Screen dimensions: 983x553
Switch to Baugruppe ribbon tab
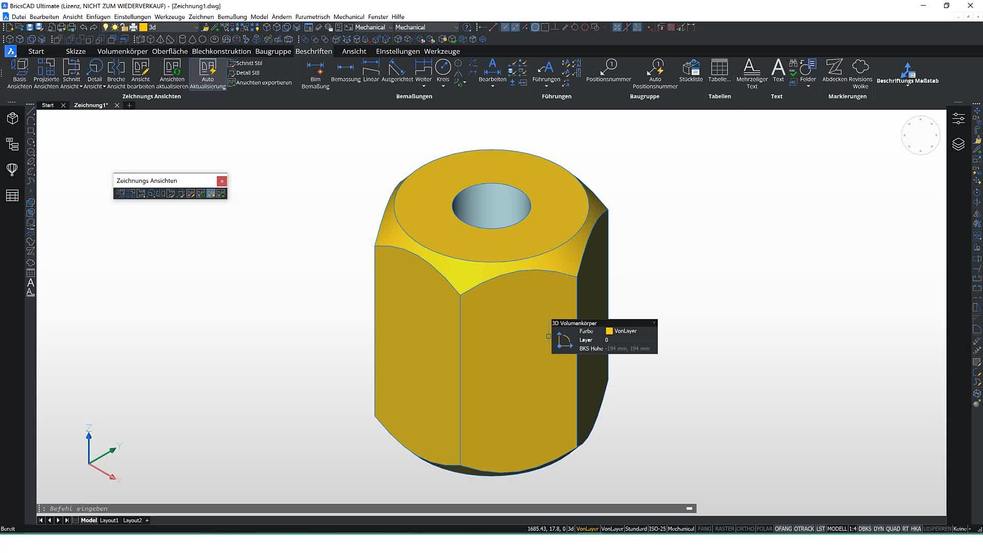tap(273, 51)
